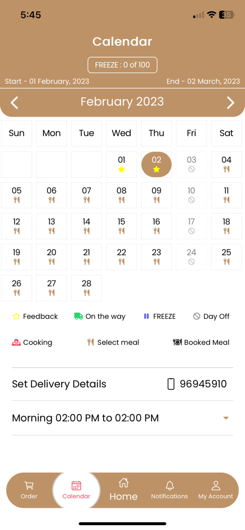Viewport: 245px width, 530px height.
Task: Open Morning 02:00 PM to 02:00 PM selector
Action: [122, 418]
